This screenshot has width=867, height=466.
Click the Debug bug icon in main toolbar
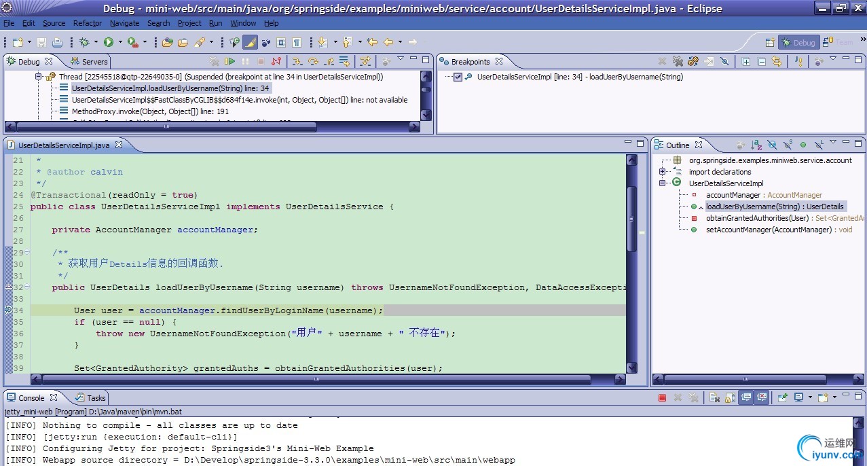84,42
